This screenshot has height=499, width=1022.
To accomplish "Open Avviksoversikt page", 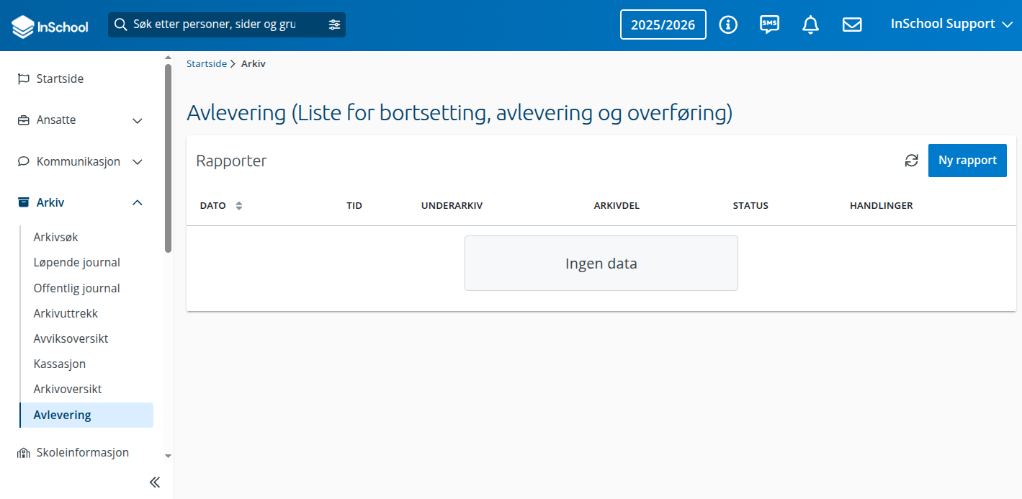I will click(x=71, y=338).
